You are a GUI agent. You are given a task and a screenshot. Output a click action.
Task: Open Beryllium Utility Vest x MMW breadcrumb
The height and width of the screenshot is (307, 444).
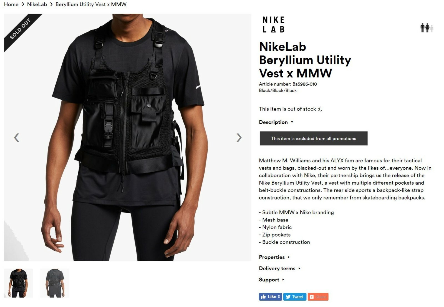[x=91, y=4]
